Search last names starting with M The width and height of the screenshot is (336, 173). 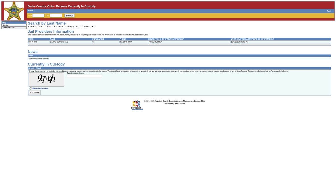point(60,27)
